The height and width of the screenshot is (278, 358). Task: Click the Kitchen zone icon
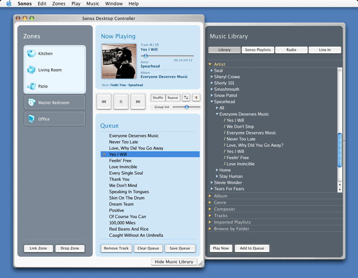(31, 53)
